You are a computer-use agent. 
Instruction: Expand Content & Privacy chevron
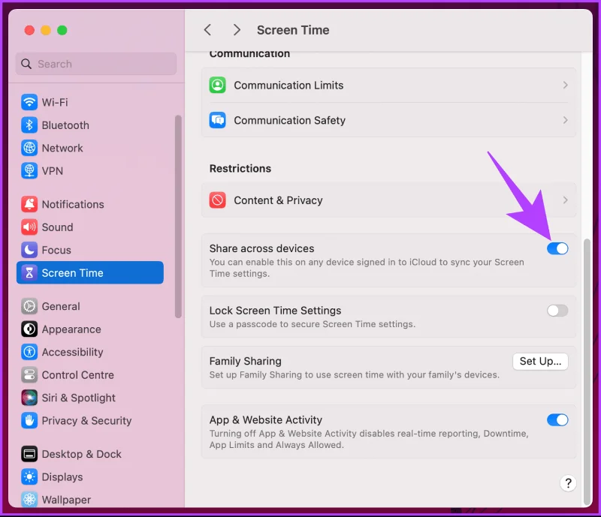[566, 200]
